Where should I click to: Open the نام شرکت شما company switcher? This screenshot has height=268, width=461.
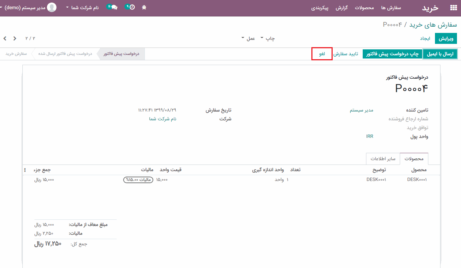83,7
